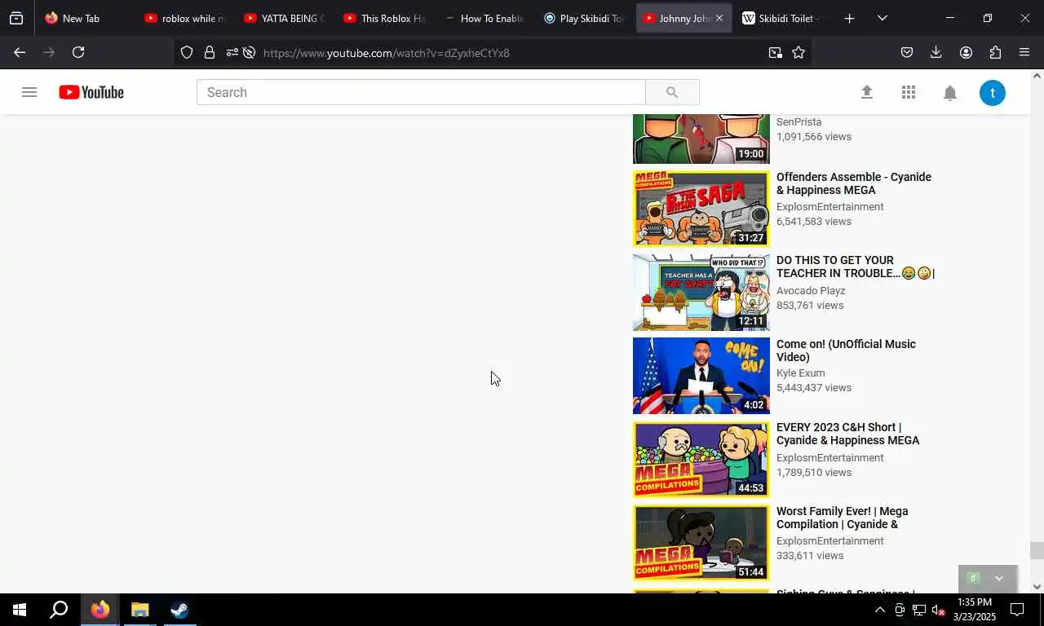Open SenPrista channel link
Viewport: 1044px width, 626px height.
coord(799,122)
